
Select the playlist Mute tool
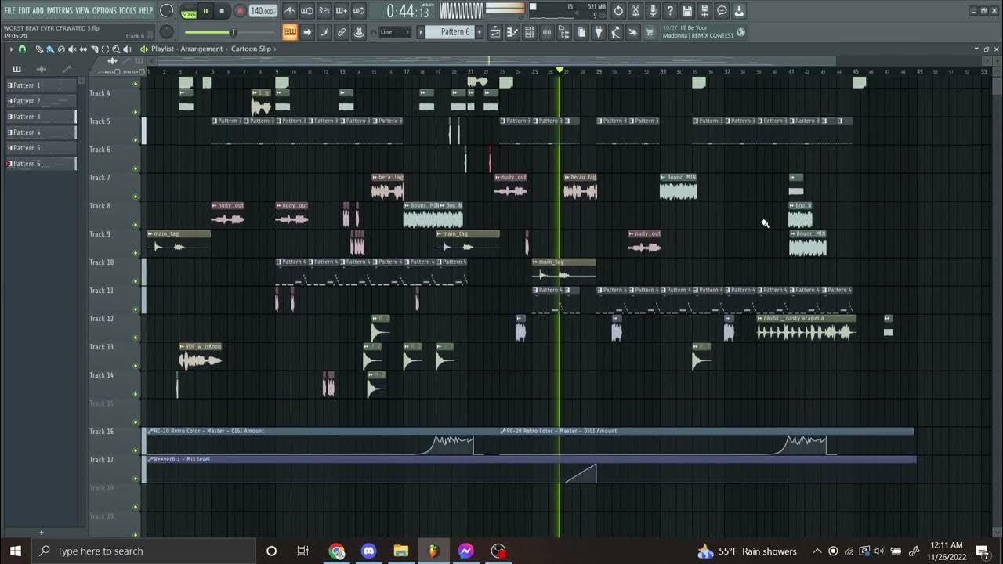coord(72,49)
